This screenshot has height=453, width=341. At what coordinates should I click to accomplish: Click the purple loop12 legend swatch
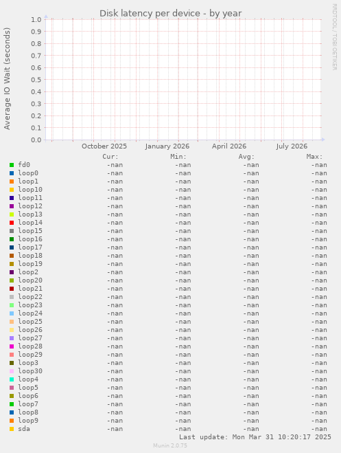click(12, 206)
